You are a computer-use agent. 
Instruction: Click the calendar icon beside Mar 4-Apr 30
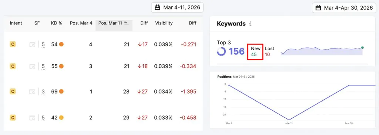click(x=318, y=8)
